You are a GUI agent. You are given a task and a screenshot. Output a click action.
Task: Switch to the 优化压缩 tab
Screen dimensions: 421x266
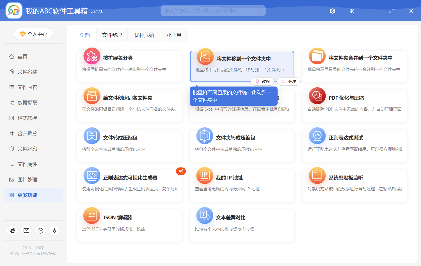[x=144, y=35]
